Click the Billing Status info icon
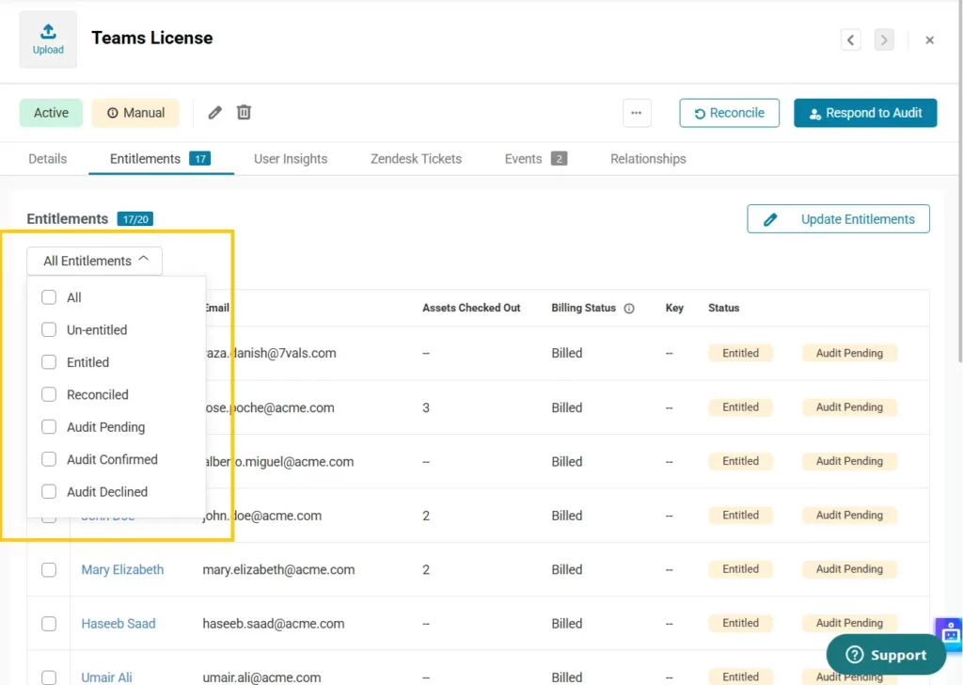The width and height of the screenshot is (963, 685). pyautogui.click(x=629, y=309)
